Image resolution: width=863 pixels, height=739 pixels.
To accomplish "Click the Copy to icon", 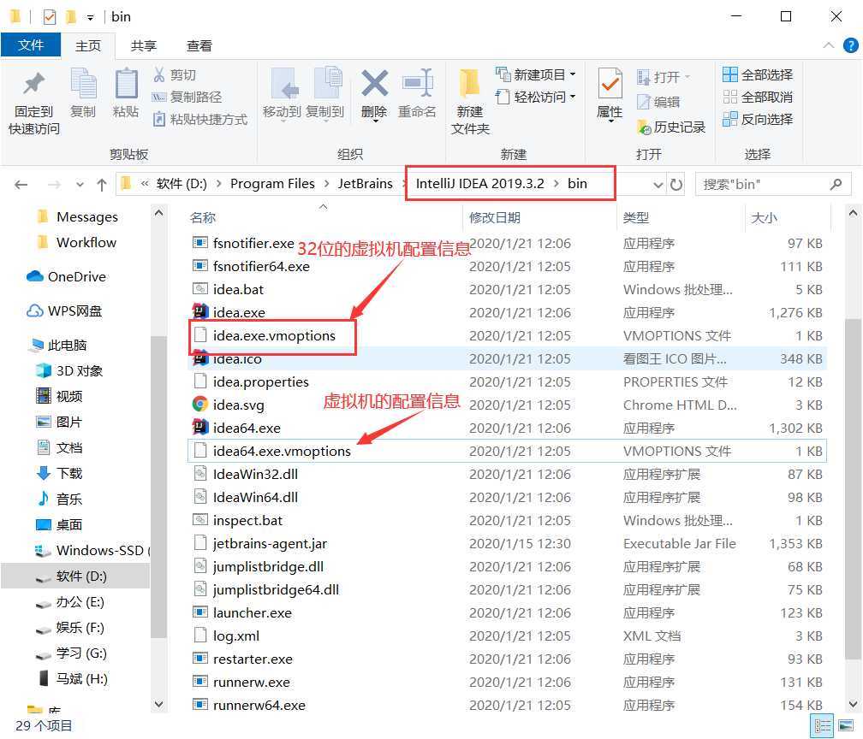I will (x=328, y=84).
